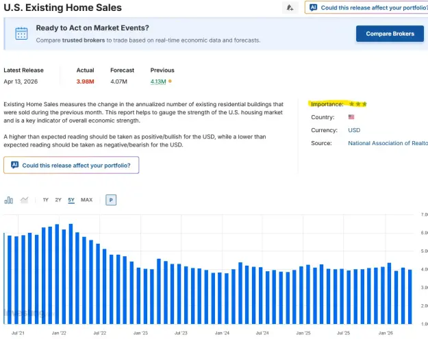Click the importance stars rating

pyautogui.click(x=358, y=104)
